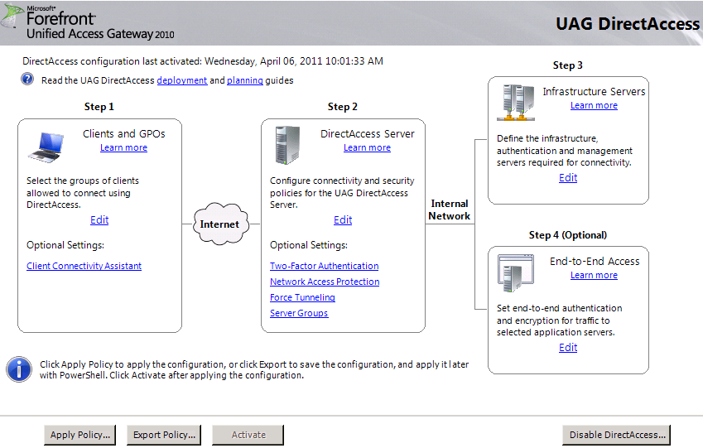703x448 pixels.
Task: Open Force Tunneling settings
Action: [x=302, y=297]
